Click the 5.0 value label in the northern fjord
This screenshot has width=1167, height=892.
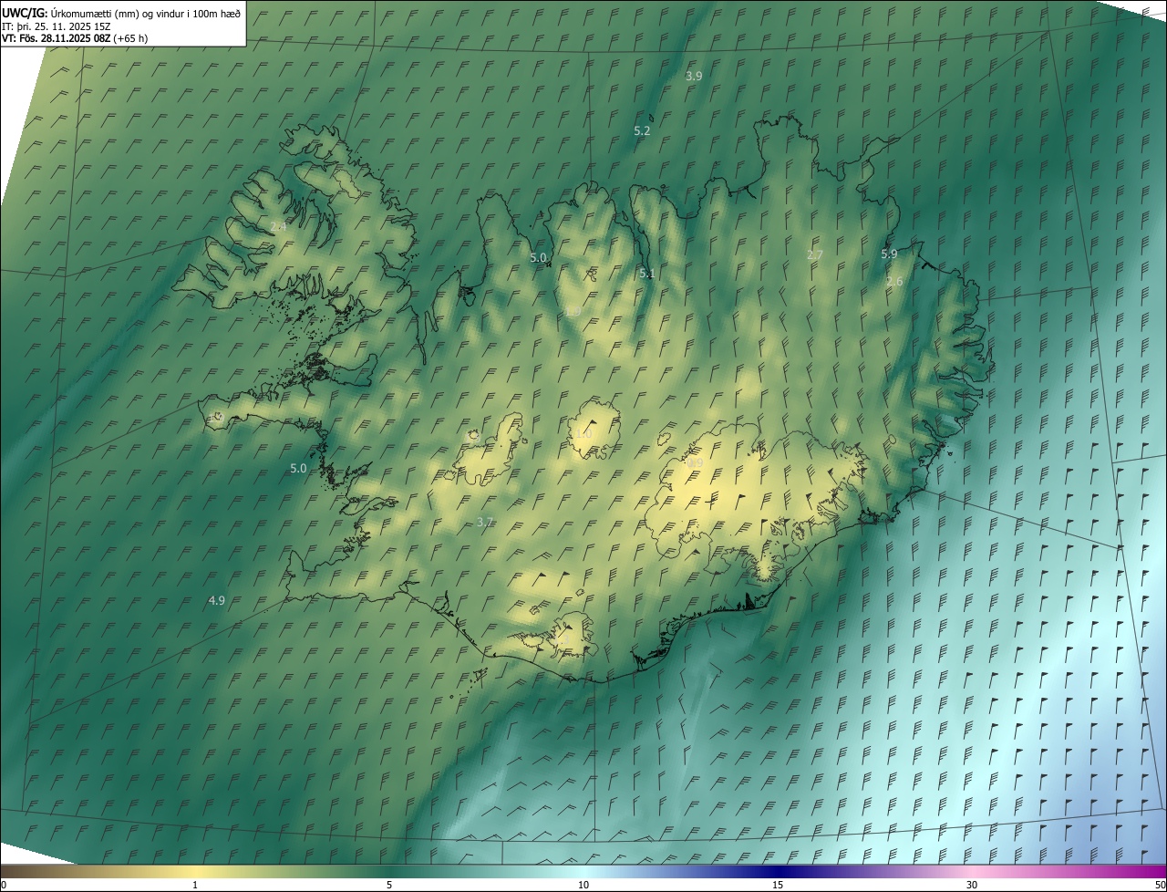[x=538, y=258]
